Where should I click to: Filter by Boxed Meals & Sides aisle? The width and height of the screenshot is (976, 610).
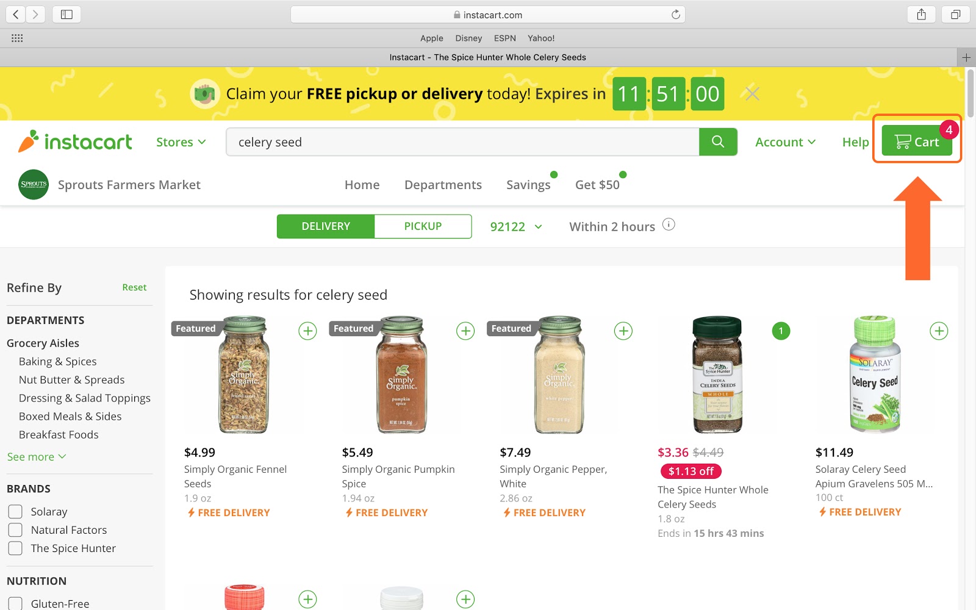coord(70,417)
